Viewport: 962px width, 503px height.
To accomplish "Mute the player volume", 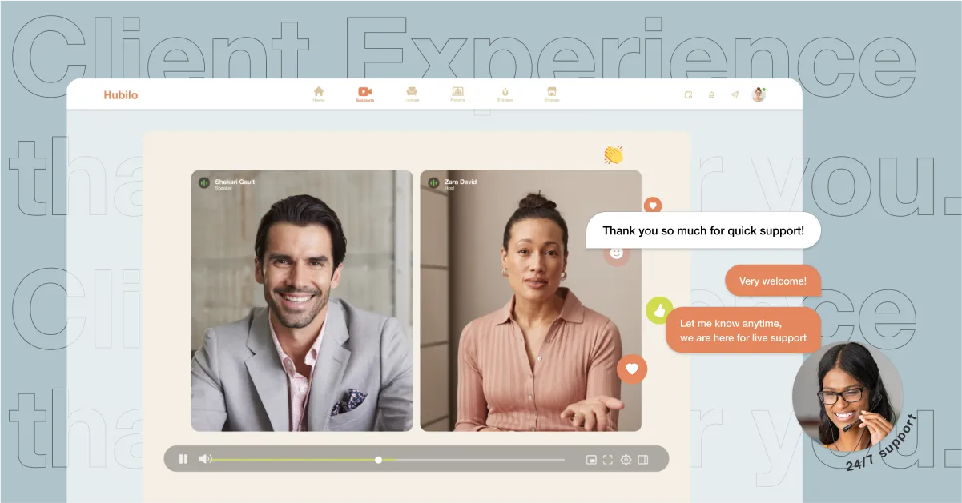I will (x=205, y=459).
